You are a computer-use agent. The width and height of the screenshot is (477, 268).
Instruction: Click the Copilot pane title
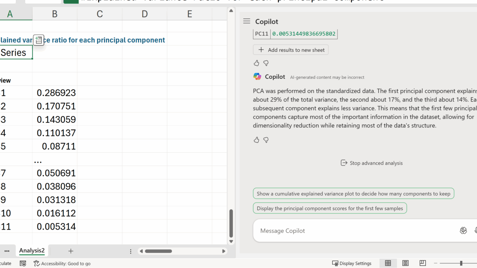[266, 22]
